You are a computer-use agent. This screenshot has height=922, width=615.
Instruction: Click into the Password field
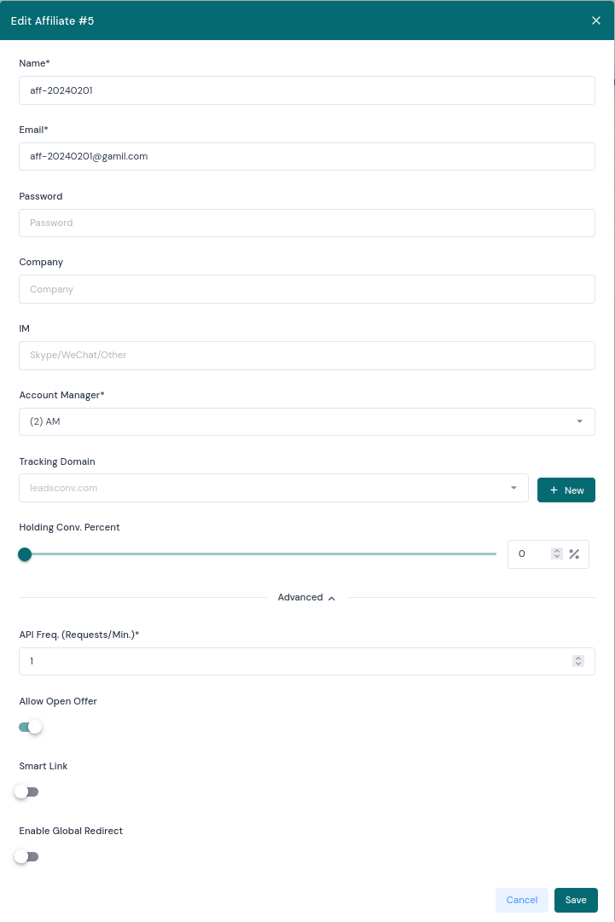click(x=307, y=223)
